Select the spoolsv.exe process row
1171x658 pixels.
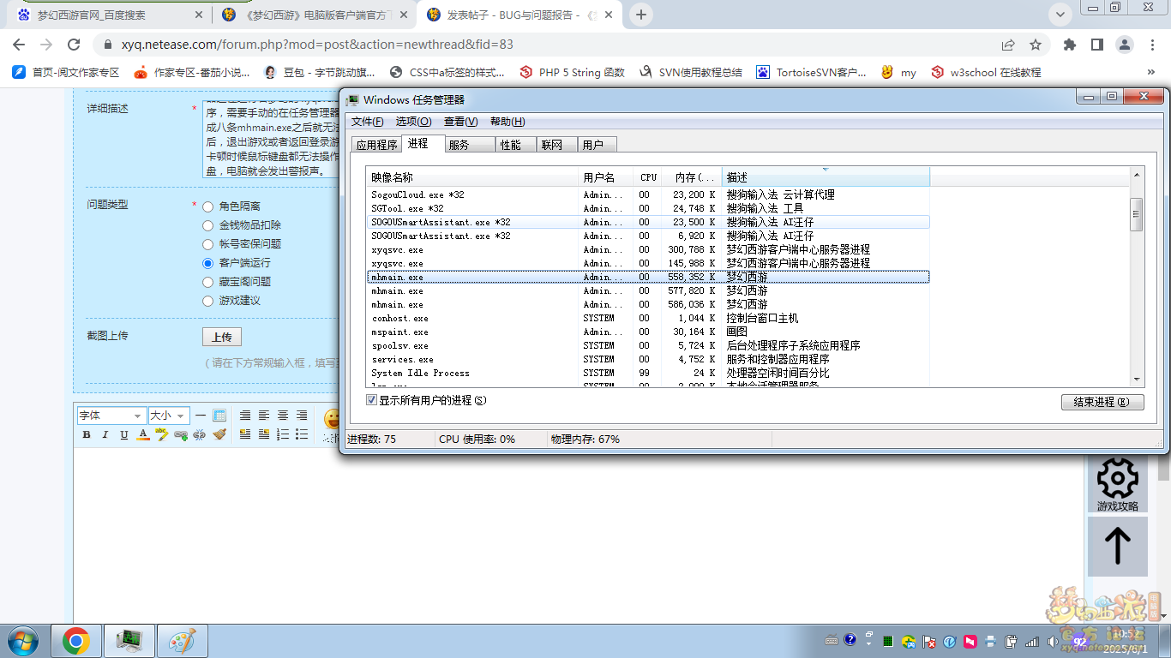coord(648,345)
